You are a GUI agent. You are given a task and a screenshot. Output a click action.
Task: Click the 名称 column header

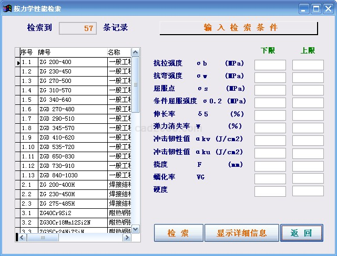click(x=118, y=52)
